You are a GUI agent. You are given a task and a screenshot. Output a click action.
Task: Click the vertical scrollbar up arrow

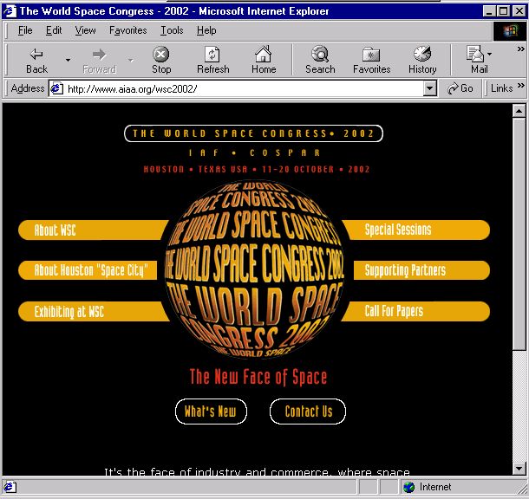coord(519,111)
